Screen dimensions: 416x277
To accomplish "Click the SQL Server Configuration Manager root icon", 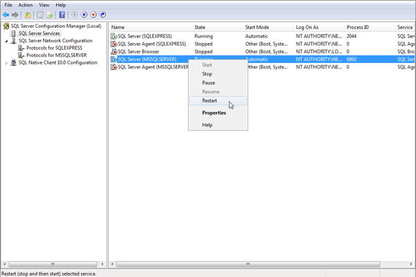I will (x=6, y=26).
